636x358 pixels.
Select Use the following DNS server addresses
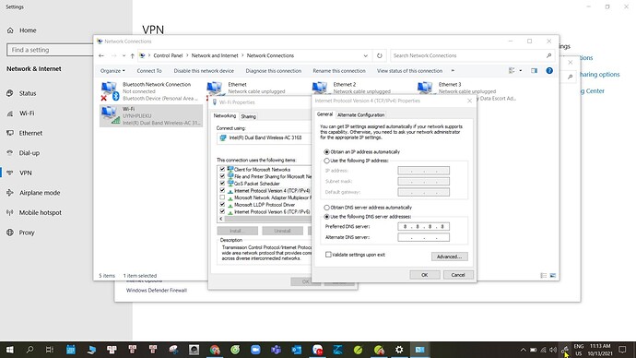326,217
